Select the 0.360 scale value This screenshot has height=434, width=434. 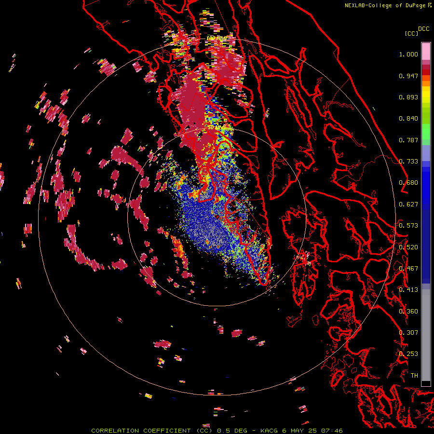(x=408, y=312)
